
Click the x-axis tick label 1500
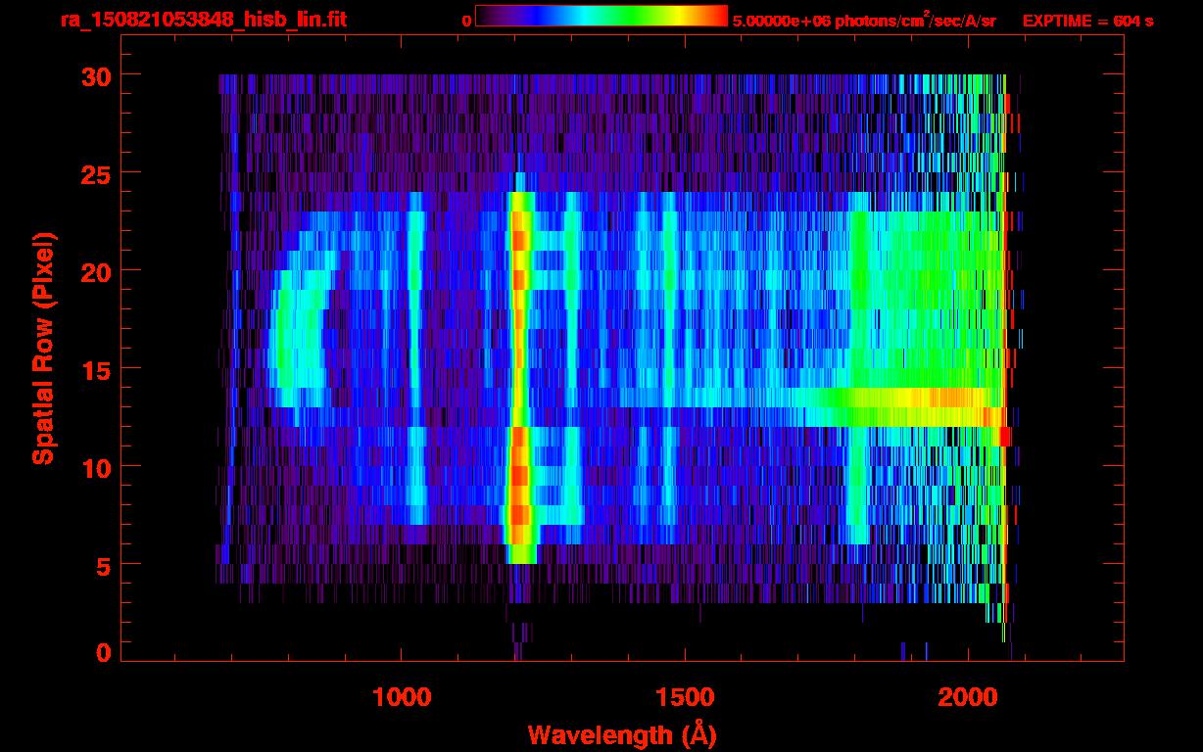point(685,697)
